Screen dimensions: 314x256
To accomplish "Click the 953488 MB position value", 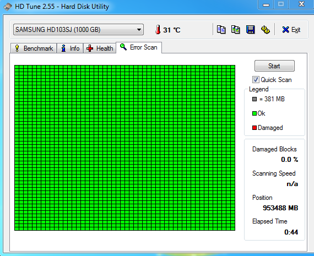I will [x=280, y=208].
